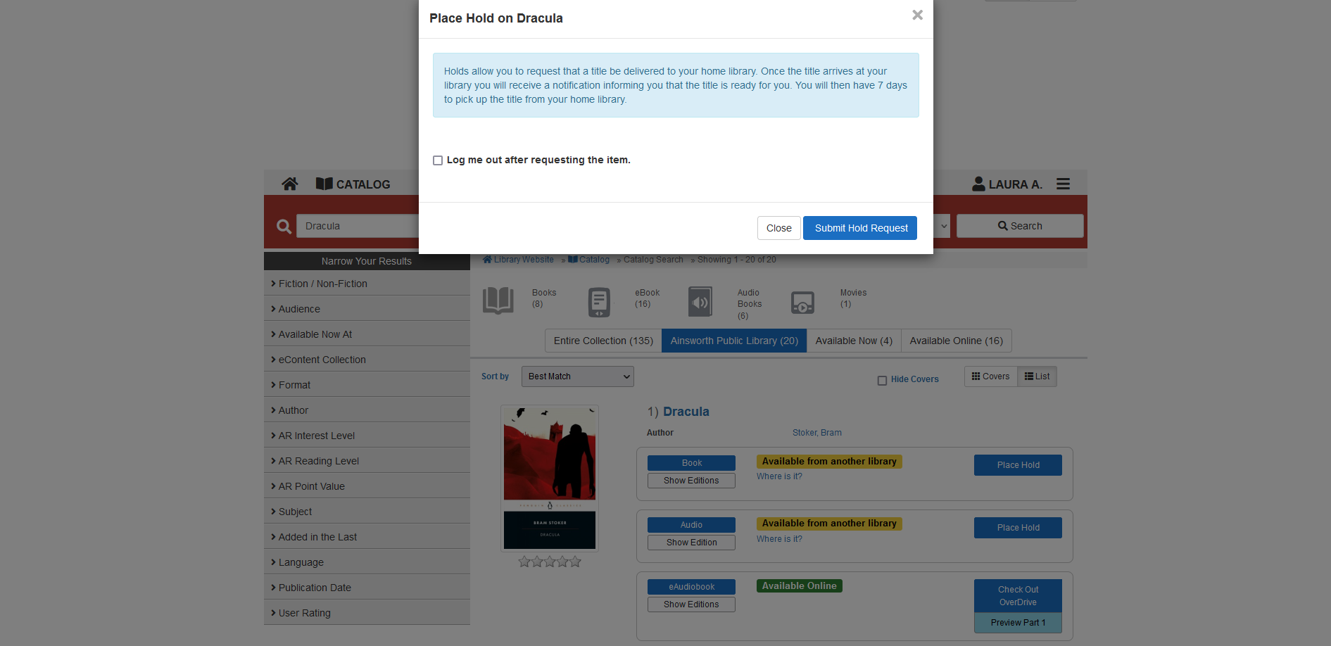Filter by Audio Books format icon
The image size is (1331, 646).
[x=700, y=302]
